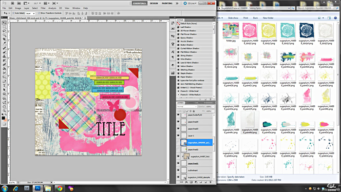Open the Adjustments panel icon
The image size is (341, 192).
click(172, 65)
